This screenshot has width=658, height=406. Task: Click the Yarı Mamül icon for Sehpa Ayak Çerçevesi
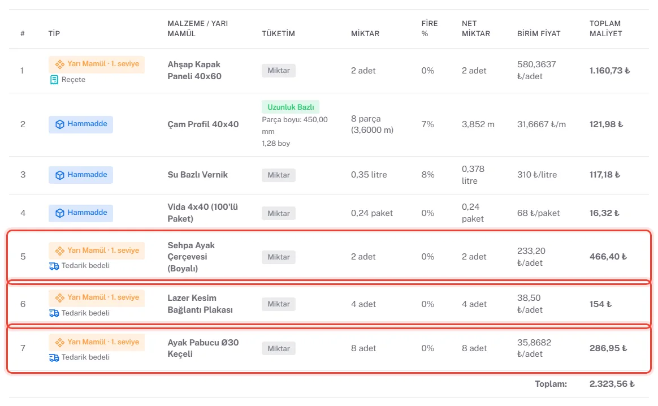59,250
